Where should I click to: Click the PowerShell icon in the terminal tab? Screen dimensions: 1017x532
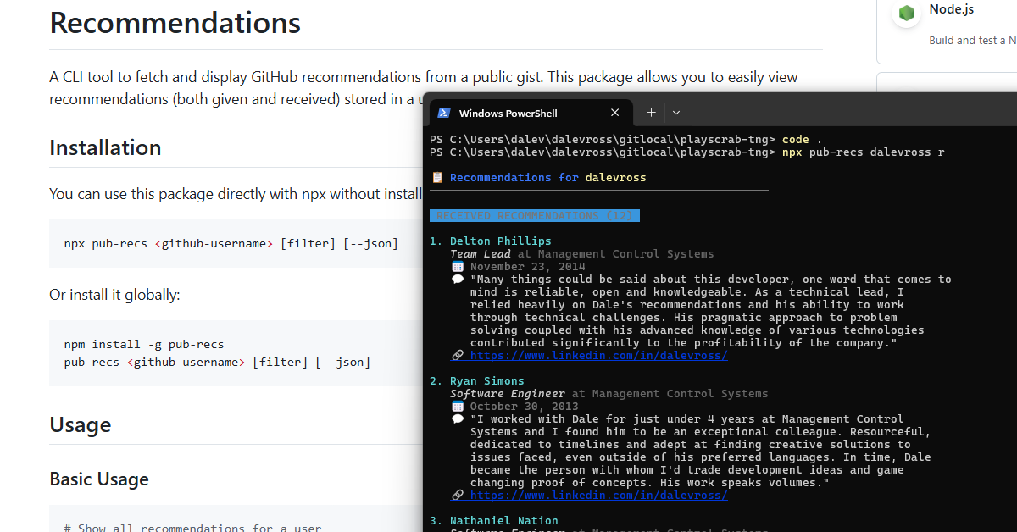tap(443, 113)
